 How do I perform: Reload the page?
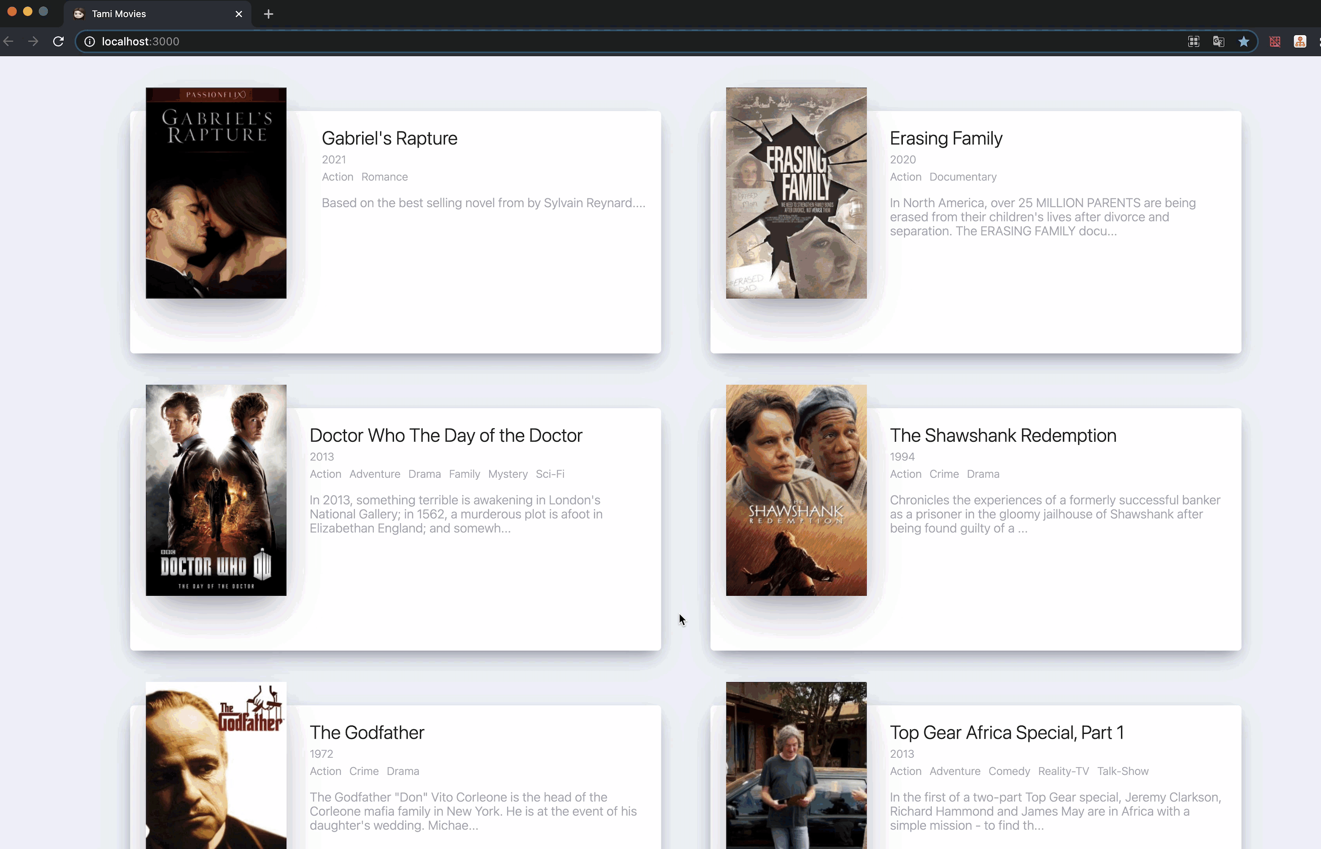pyautogui.click(x=58, y=41)
